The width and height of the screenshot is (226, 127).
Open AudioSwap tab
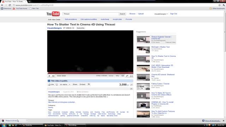(x=105, y=19)
